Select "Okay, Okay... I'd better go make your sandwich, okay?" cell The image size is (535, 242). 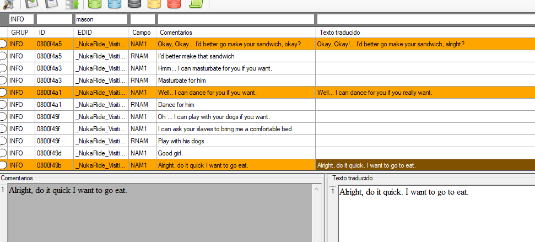(x=236, y=44)
